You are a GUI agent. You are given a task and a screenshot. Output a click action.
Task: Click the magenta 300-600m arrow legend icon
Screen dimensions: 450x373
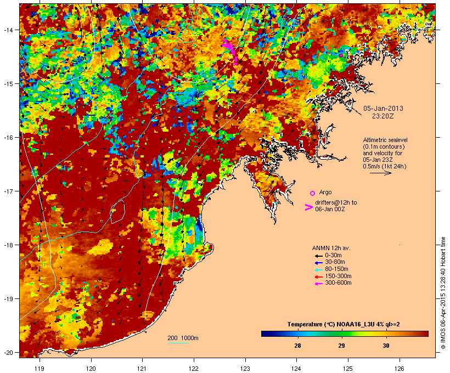click(318, 284)
